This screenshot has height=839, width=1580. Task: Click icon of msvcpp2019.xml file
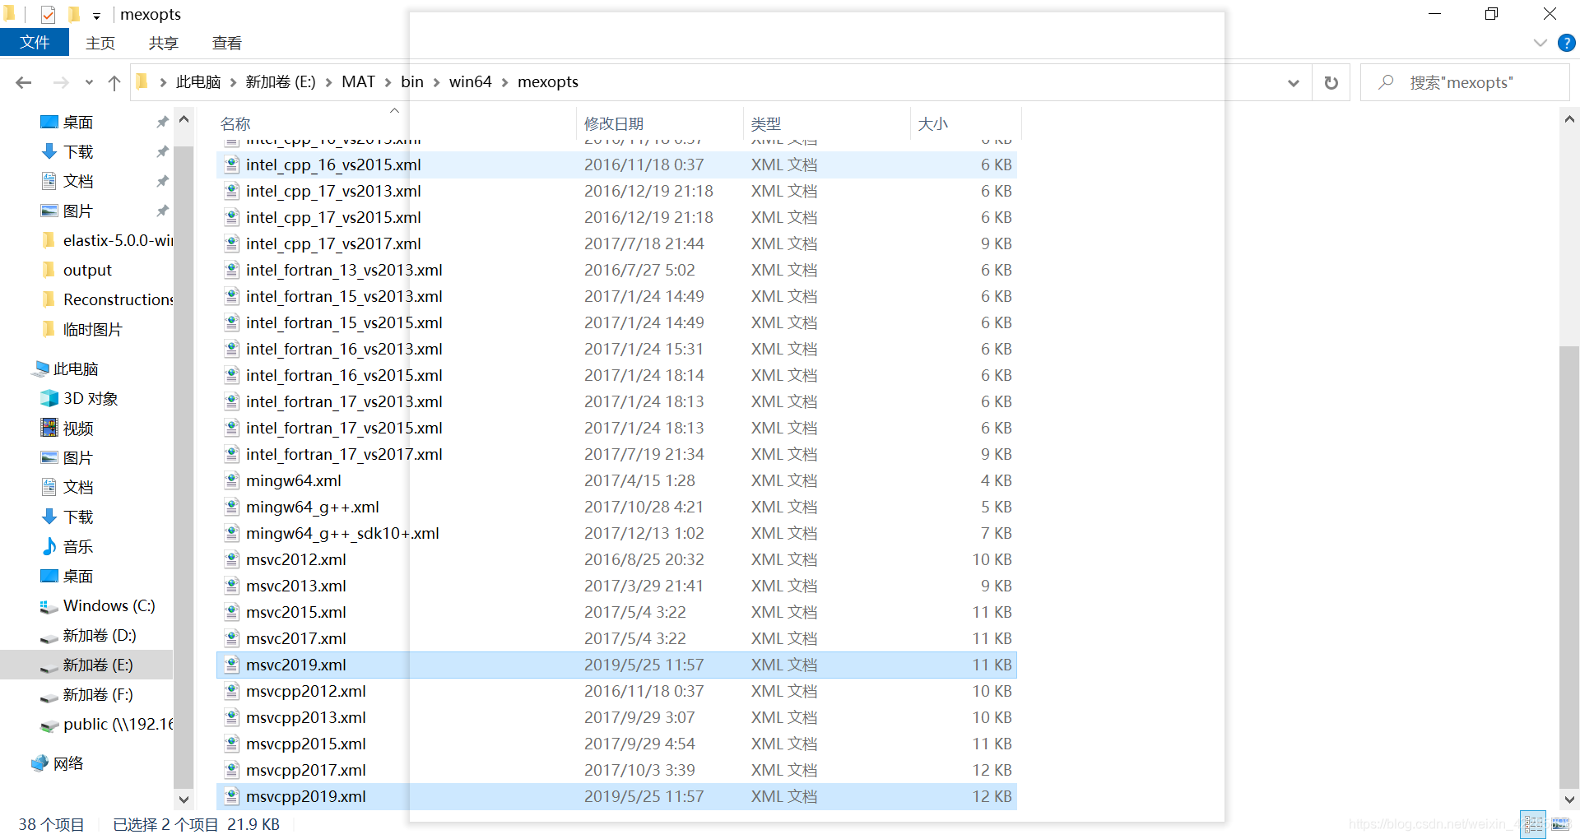(232, 796)
